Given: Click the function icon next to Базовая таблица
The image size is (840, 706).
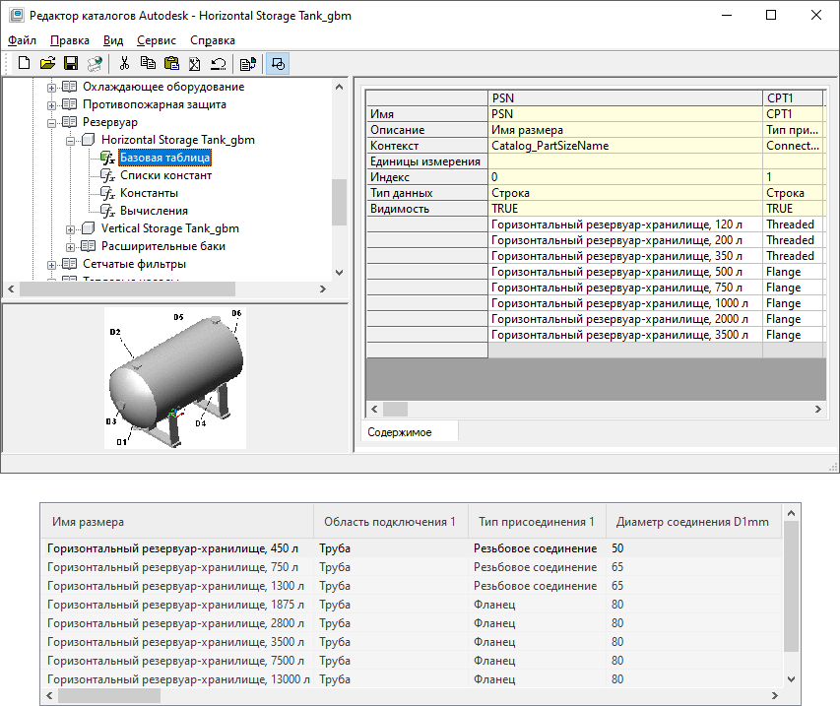Looking at the screenshot, I should (107, 158).
